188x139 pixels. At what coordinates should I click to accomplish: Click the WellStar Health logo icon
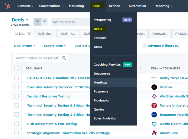tap(154, 96)
